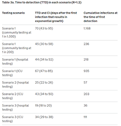The image size is (121, 126).
Task: Select the Scenario 2 hospital testing row
Action: 60,85
